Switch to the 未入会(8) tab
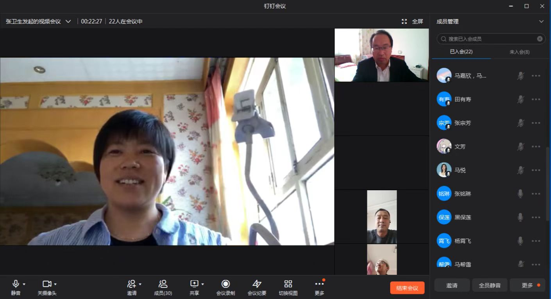This screenshot has height=299, width=551. pyautogui.click(x=519, y=52)
